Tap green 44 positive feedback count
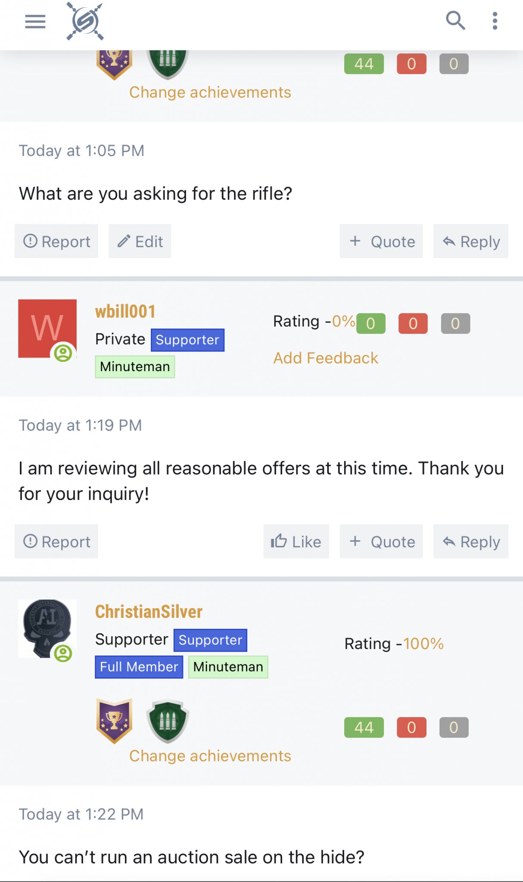The height and width of the screenshot is (882, 523). point(364,727)
